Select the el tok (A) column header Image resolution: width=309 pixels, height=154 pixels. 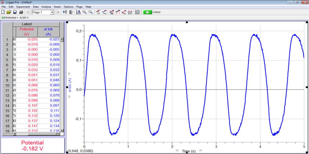click(x=48, y=31)
